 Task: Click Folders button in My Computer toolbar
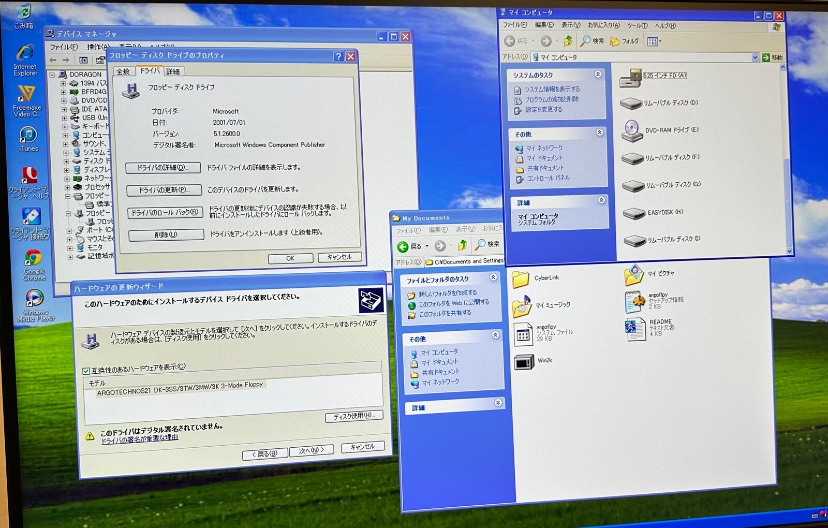coord(624,41)
